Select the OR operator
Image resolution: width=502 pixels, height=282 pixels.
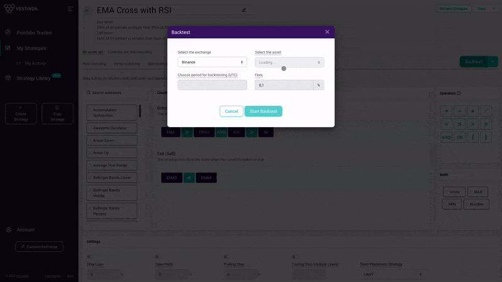click(x=459, y=137)
